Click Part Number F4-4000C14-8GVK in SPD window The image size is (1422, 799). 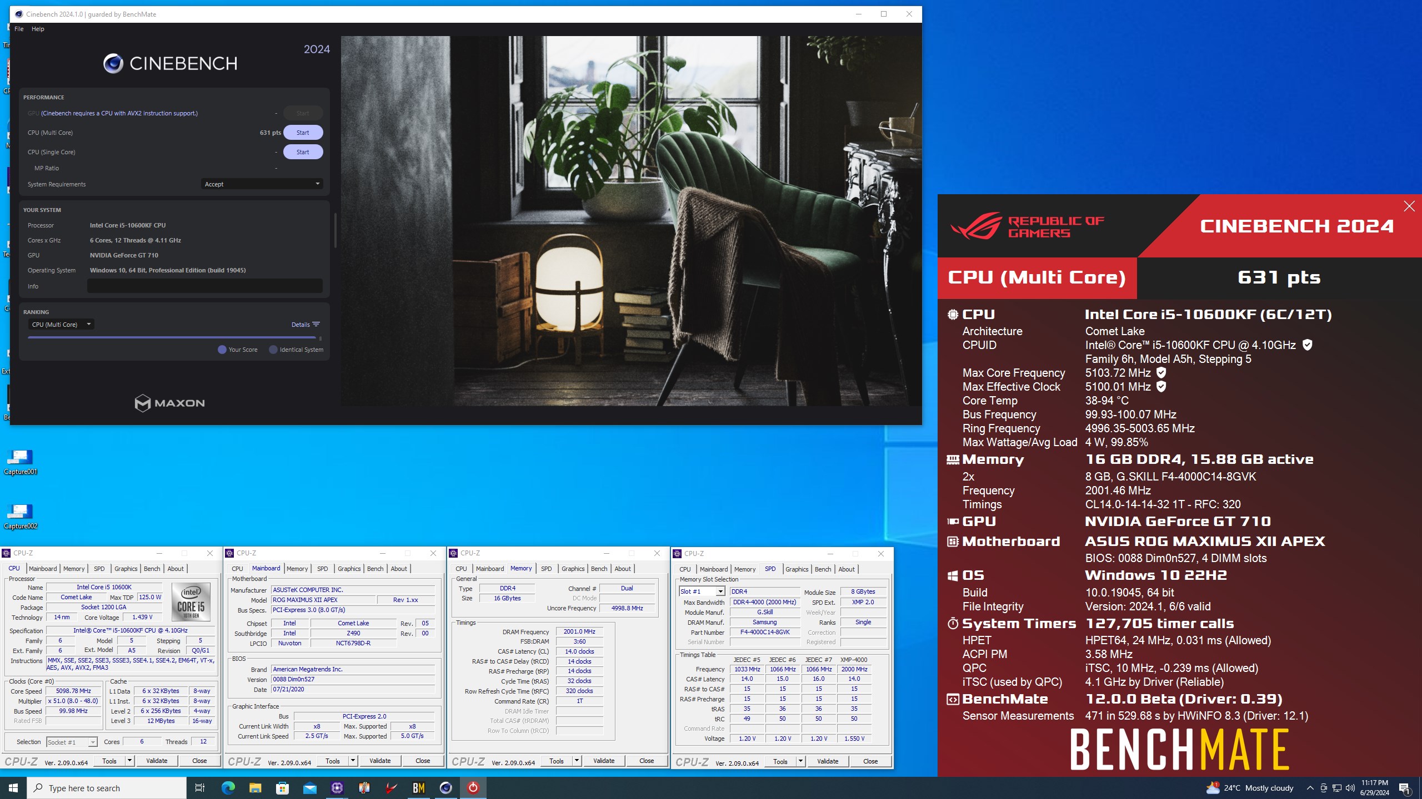[x=764, y=632]
